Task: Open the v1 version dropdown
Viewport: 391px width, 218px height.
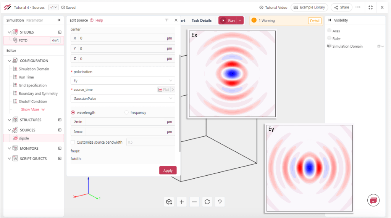Action: [53, 8]
